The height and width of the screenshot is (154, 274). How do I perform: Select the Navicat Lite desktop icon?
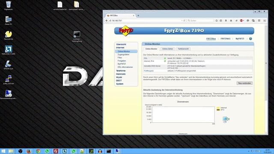coord(9,36)
